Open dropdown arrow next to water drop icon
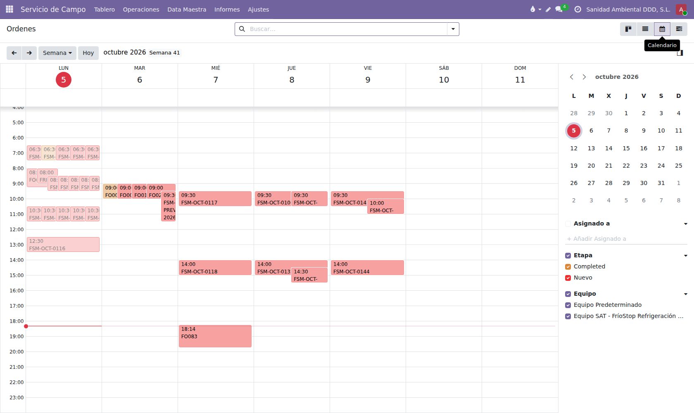The image size is (694, 413). click(x=540, y=9)
